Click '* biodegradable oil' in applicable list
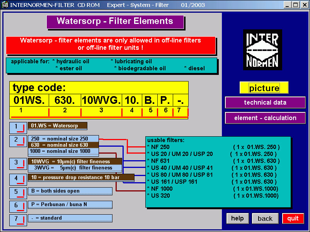 tap(140, 68)
